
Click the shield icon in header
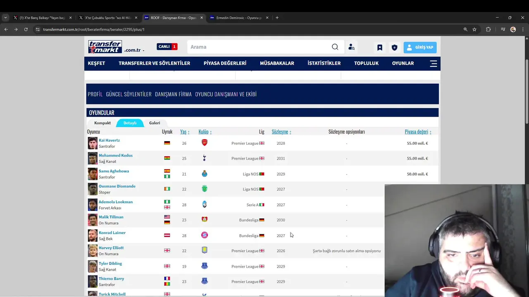tap(394, 47)
